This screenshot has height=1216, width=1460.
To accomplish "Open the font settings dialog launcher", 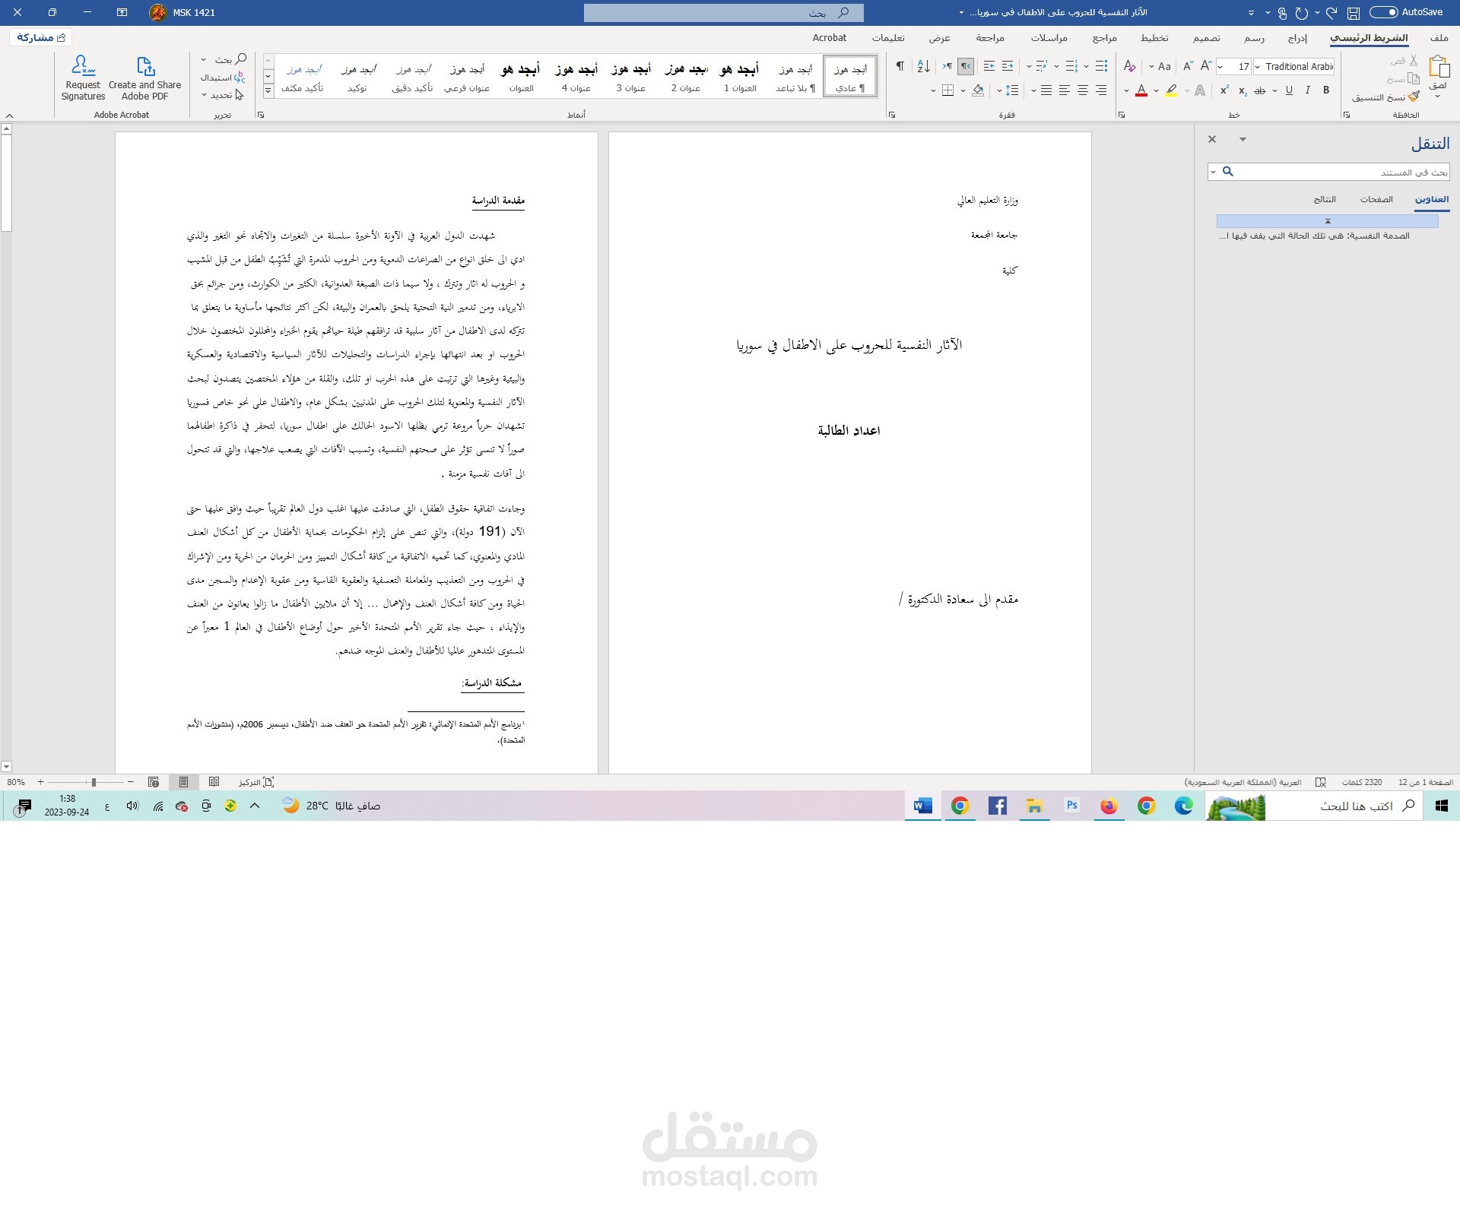I will click(x=1122, y=115).
